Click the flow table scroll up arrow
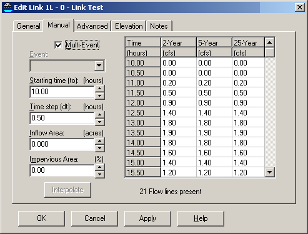308x234 pixels. tap(270, 42)
